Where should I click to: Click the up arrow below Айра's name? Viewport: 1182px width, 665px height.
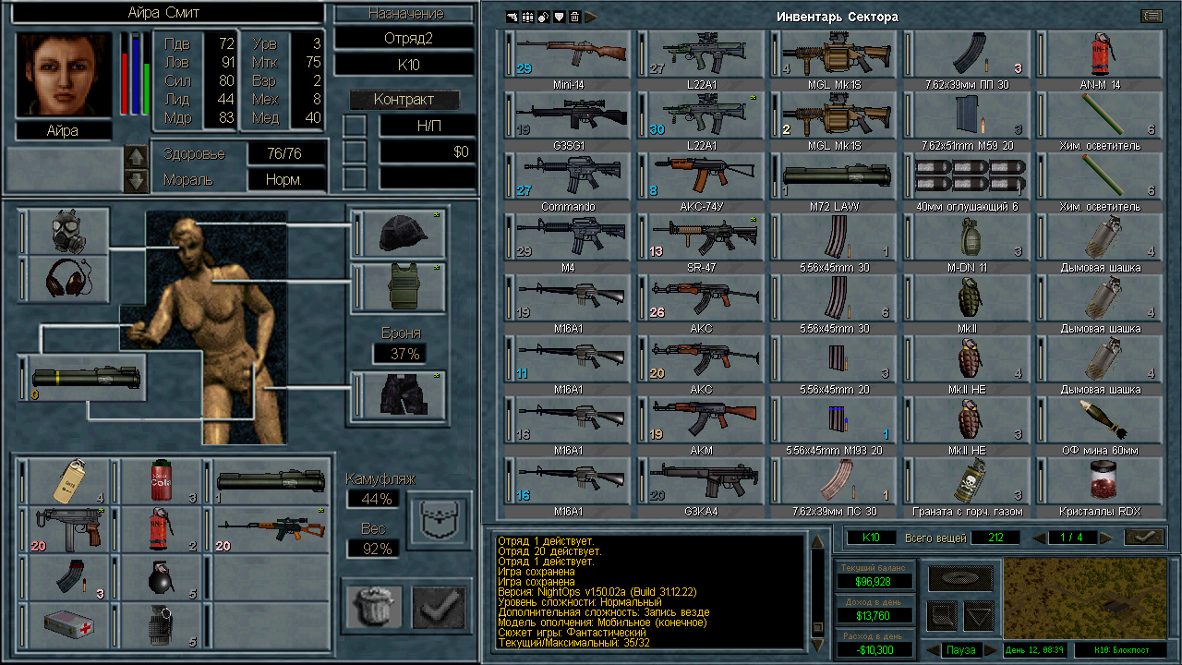(136, 157)
